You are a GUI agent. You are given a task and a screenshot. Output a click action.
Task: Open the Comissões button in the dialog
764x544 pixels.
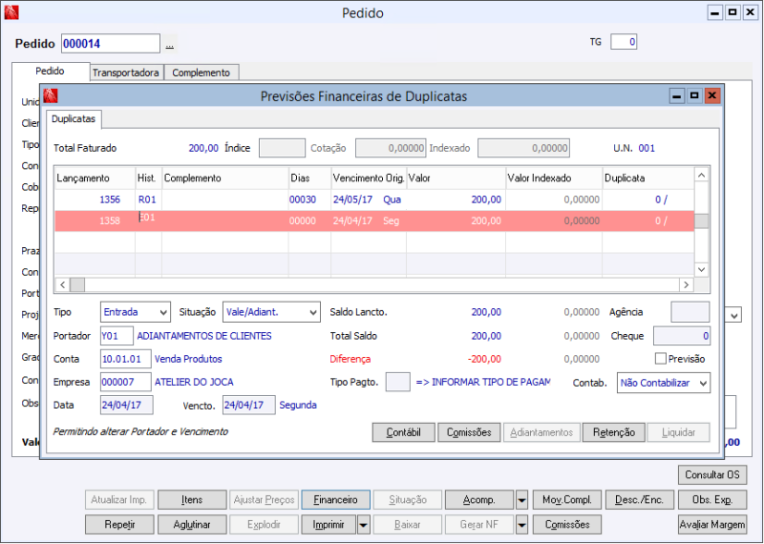coord(469,432)
